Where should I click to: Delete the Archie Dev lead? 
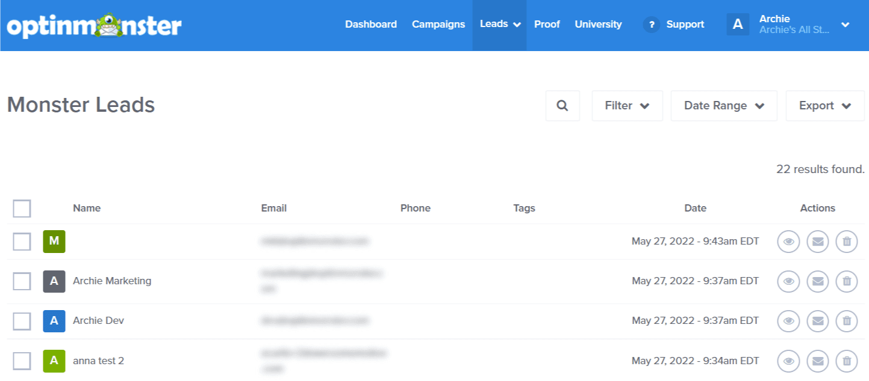846,320
